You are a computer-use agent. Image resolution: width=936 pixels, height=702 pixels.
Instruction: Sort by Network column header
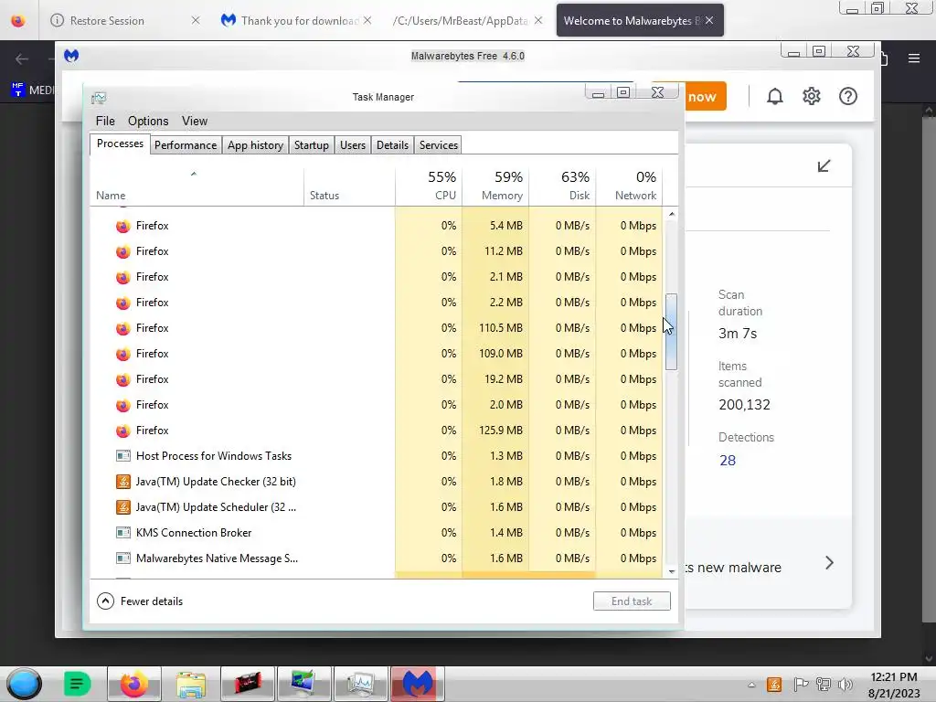pyautogui.click(x=629, y=186)
